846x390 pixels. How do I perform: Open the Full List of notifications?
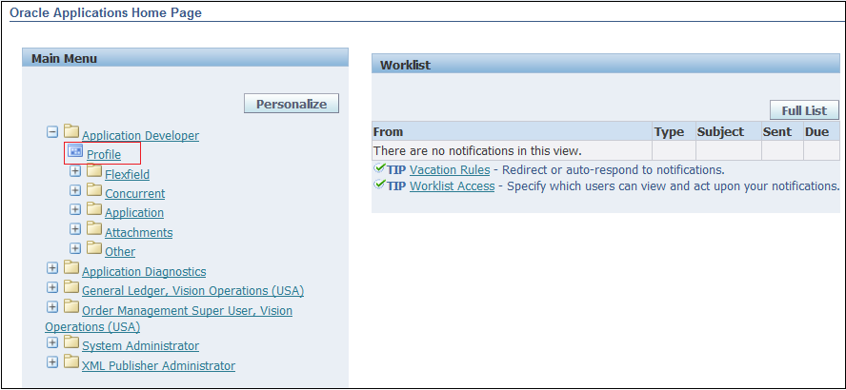coord(804,110)
